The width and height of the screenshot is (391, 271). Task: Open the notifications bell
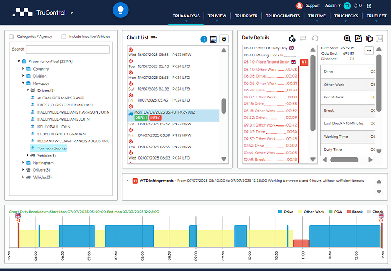click(356, 5)
